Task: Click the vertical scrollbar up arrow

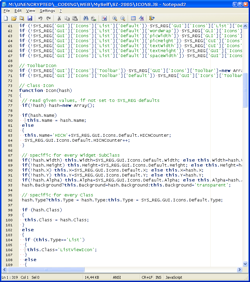Action: tap(245, 26)
